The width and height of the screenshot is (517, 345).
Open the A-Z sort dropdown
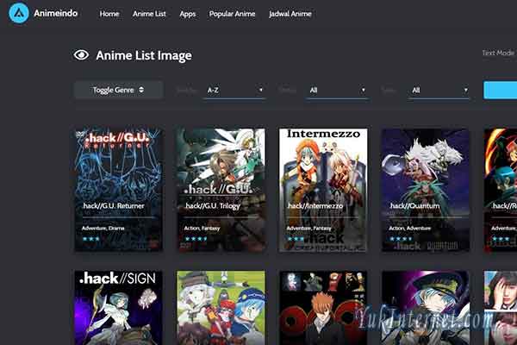pyautogui.click(x=234, y=90)
